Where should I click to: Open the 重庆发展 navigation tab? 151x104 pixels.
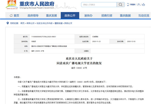point(51,15)
